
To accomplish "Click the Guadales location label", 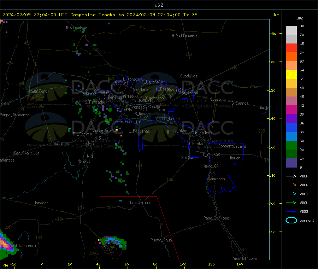I will pyautogui.click(x=189, y=76).
